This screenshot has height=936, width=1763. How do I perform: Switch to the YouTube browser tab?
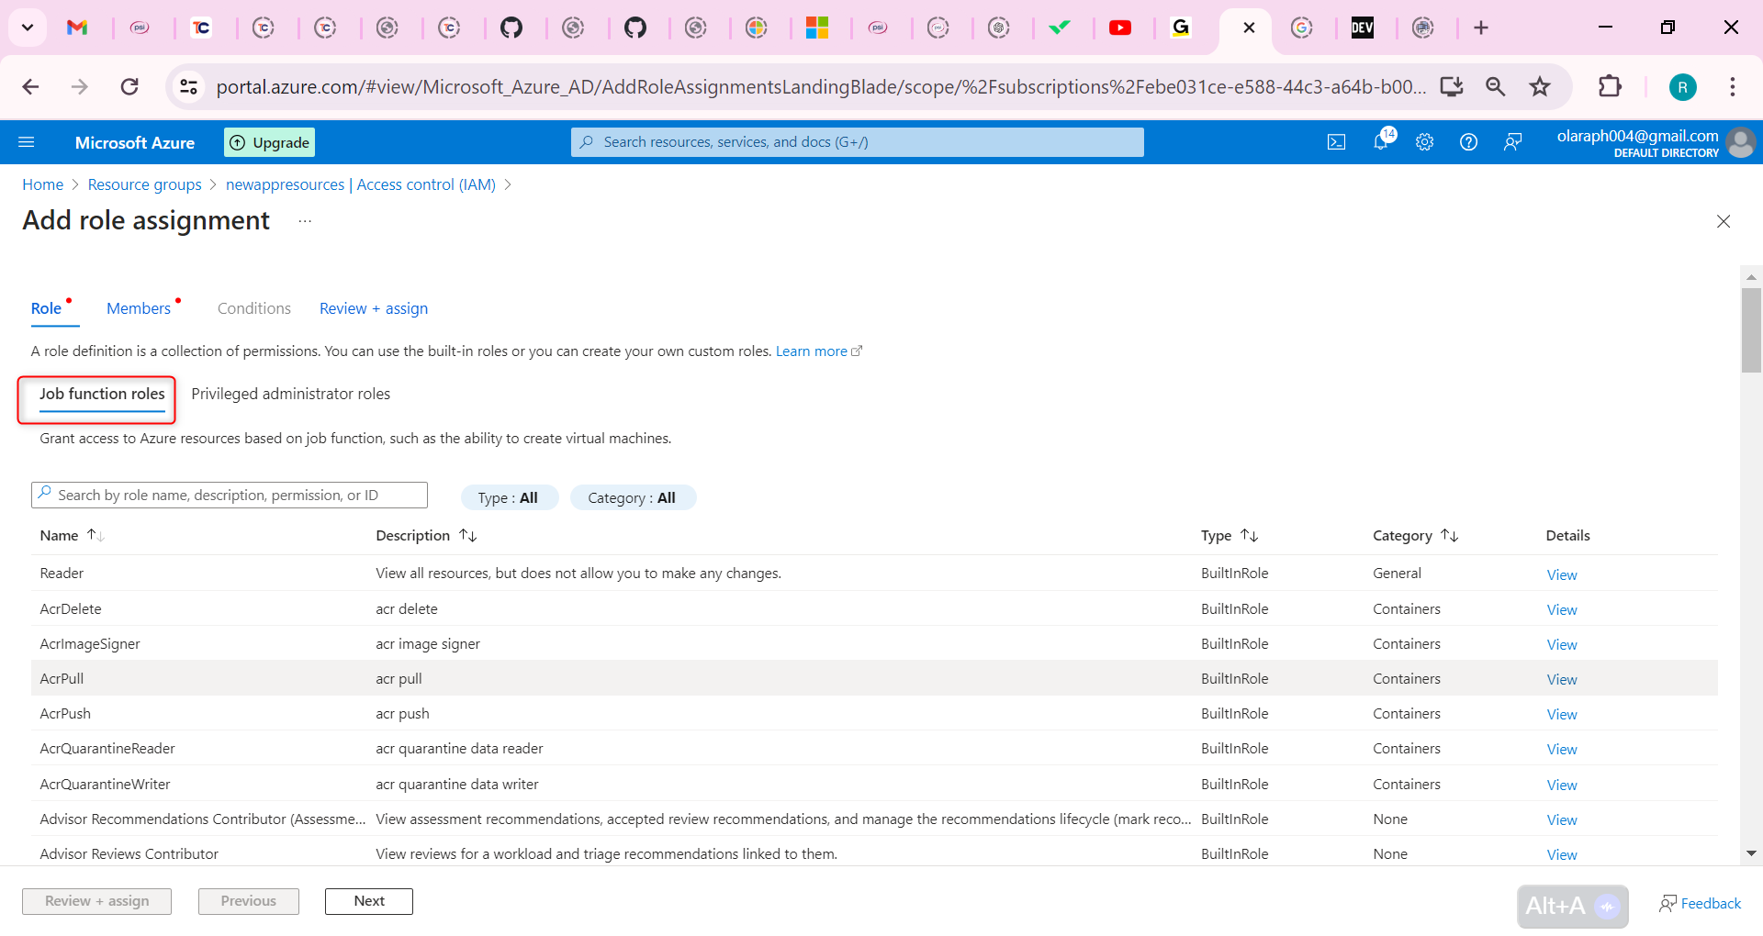click(x=1120, y=28)
